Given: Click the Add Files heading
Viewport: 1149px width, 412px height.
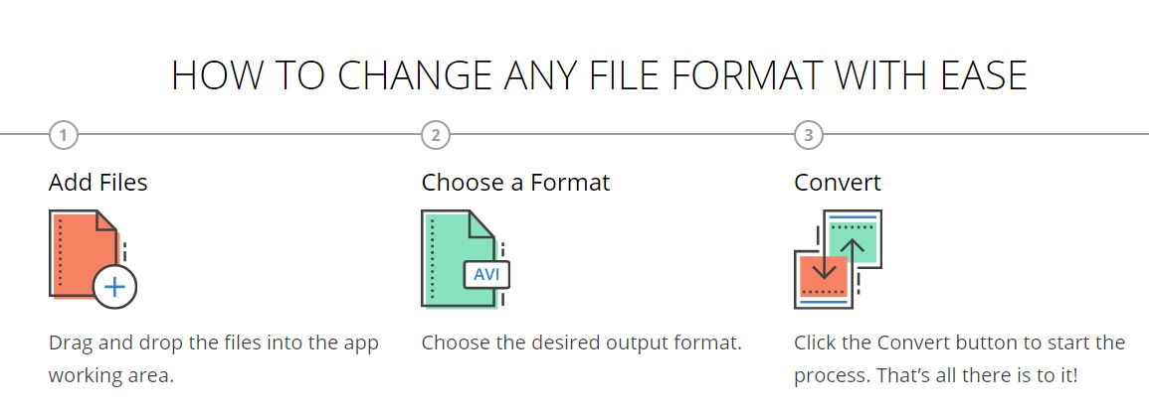Looking at the screenshot, I should (98, 183).
